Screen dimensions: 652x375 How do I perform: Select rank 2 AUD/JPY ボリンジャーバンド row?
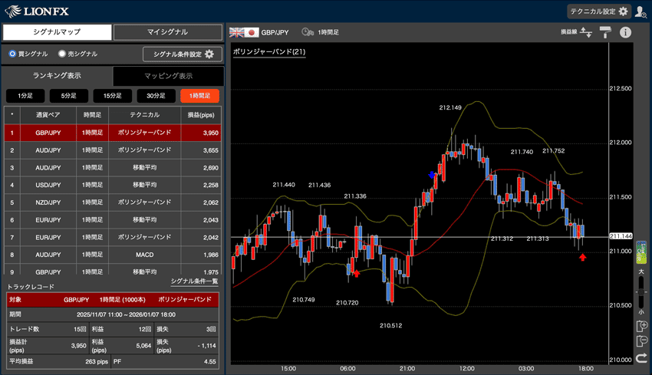pos(113,150)
